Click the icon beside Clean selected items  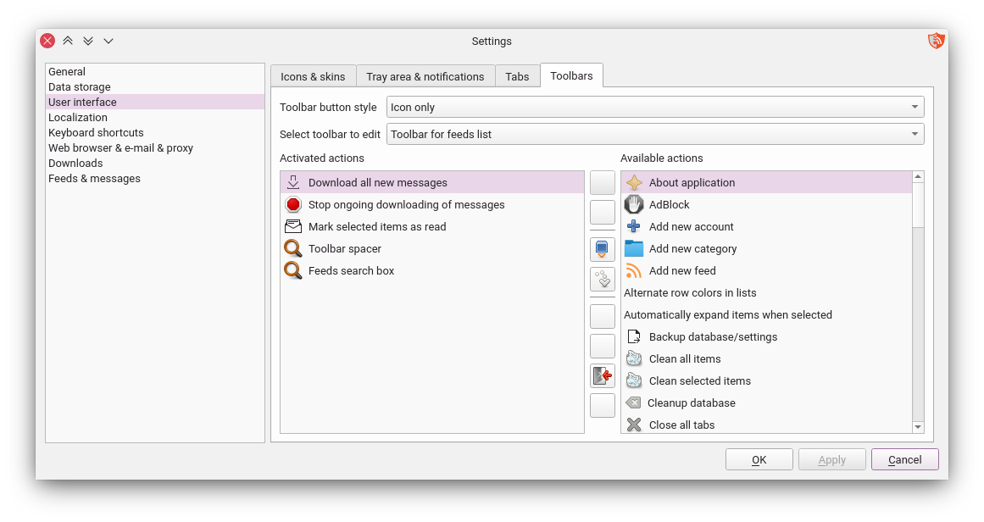pos(634,380)
